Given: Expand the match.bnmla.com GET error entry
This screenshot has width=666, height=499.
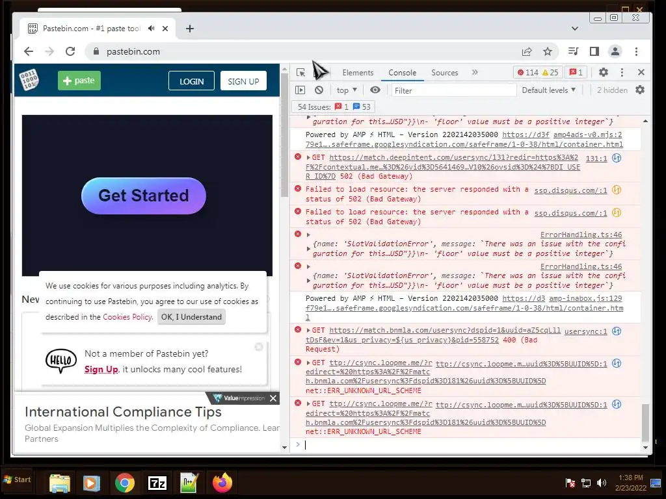Looking at the screenshot, I should [308, 330].
